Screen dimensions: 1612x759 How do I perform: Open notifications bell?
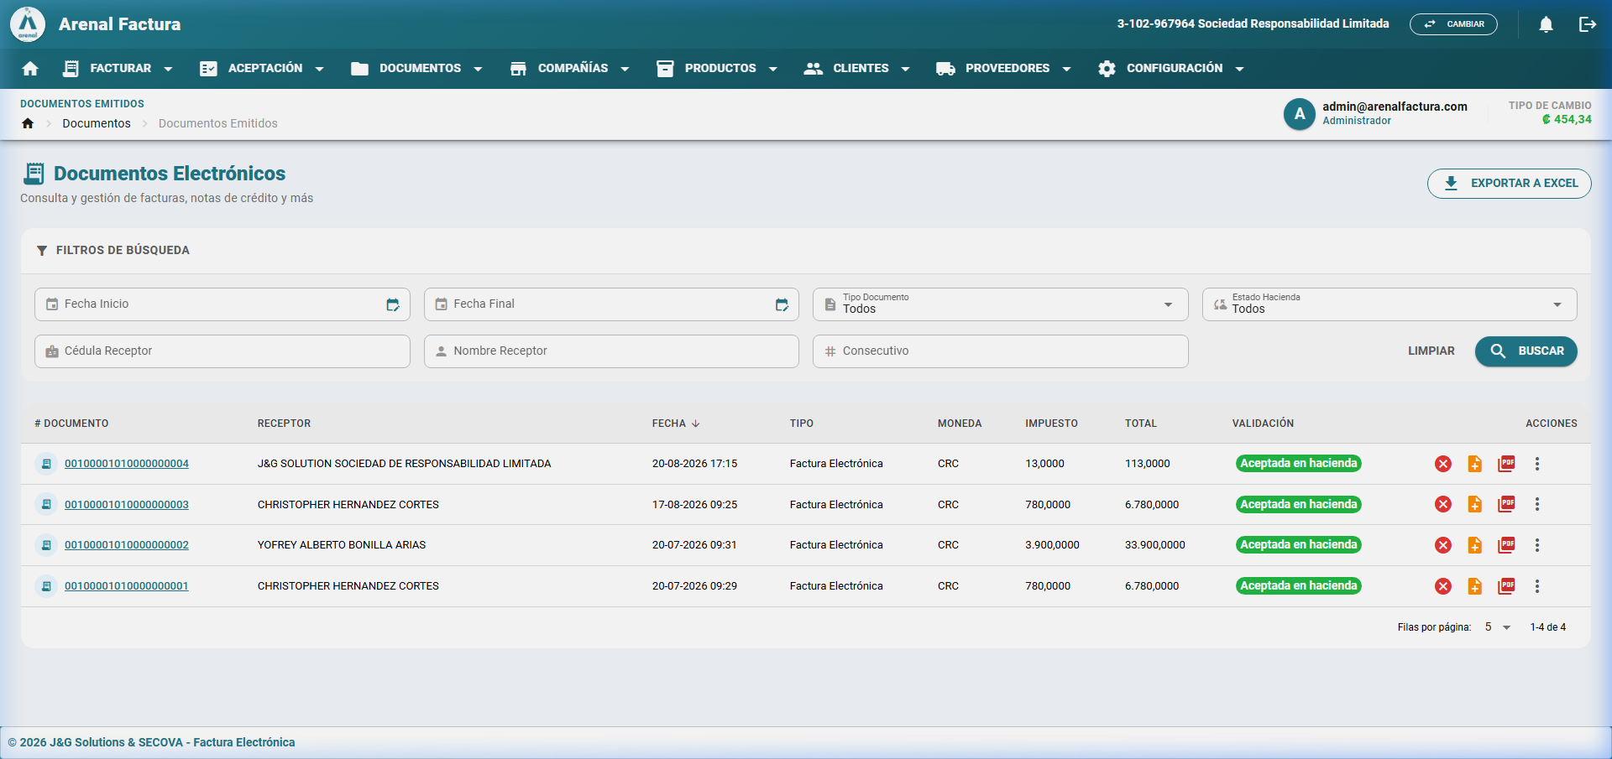coord(1546,24)
